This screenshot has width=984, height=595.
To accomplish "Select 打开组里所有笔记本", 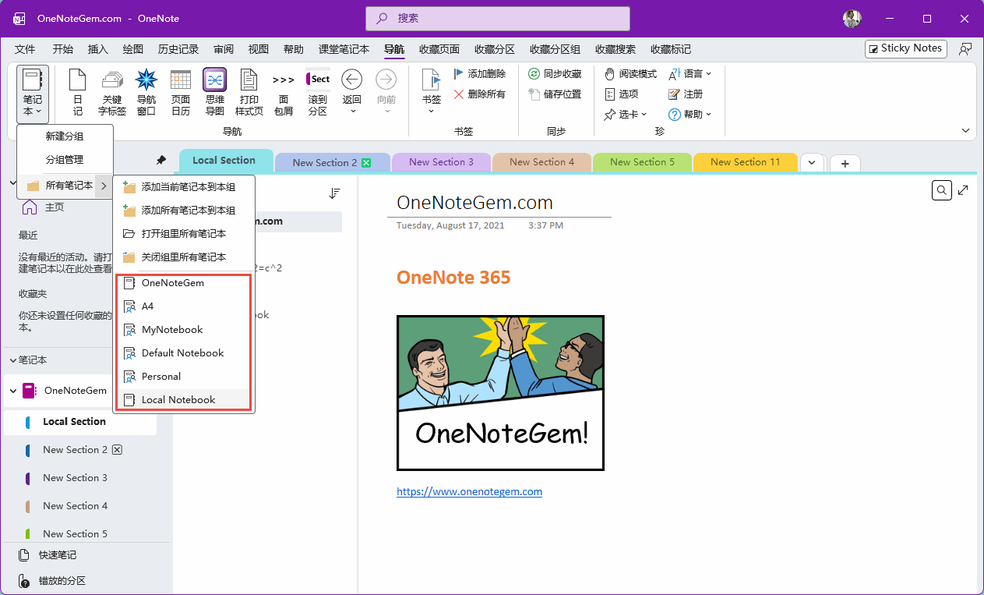I will coord(184,233).
